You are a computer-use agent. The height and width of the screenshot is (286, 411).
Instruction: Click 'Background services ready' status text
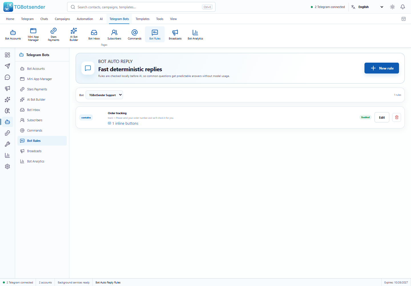click(74, 283)
